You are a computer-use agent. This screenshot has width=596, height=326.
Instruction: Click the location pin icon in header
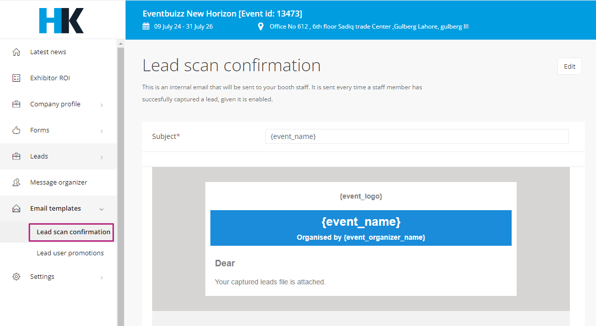pos(261,27)
